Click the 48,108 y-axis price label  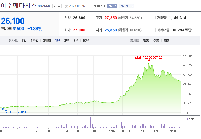(x=188, y=56)
